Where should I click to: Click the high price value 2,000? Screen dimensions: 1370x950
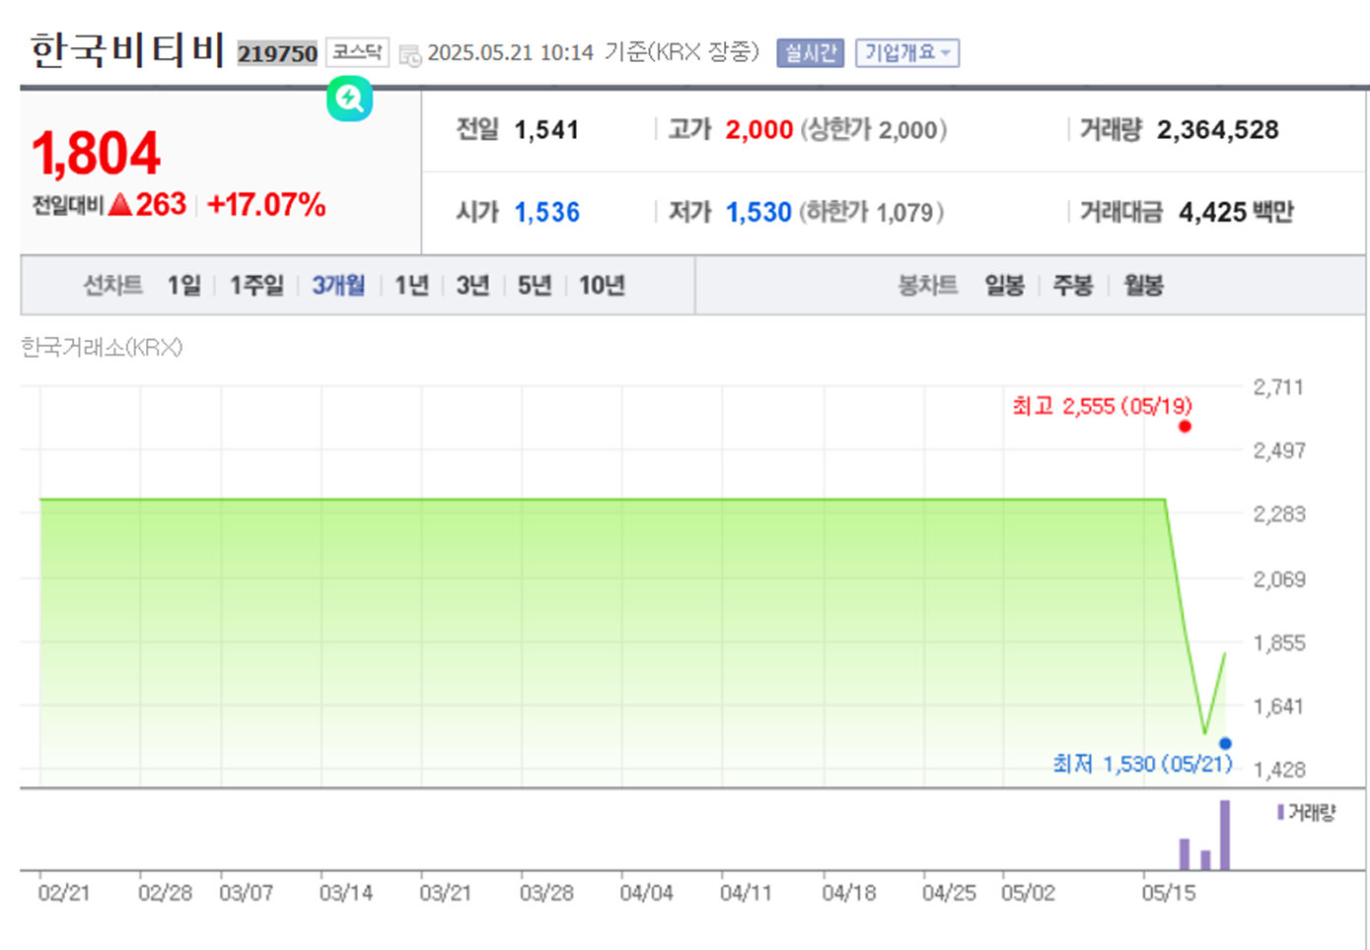coord(758,130)
